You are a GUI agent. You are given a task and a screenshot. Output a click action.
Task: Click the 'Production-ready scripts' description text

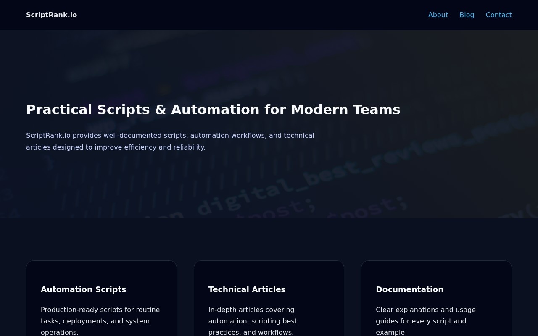[x=100, y=321]
